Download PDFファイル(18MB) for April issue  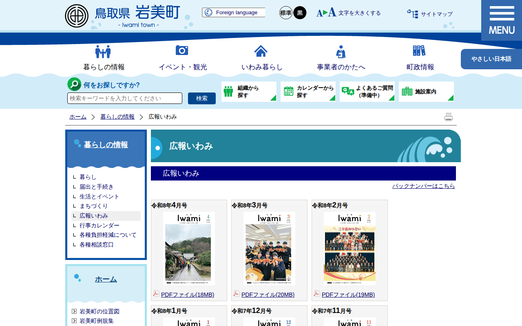[x=188, y=295]
